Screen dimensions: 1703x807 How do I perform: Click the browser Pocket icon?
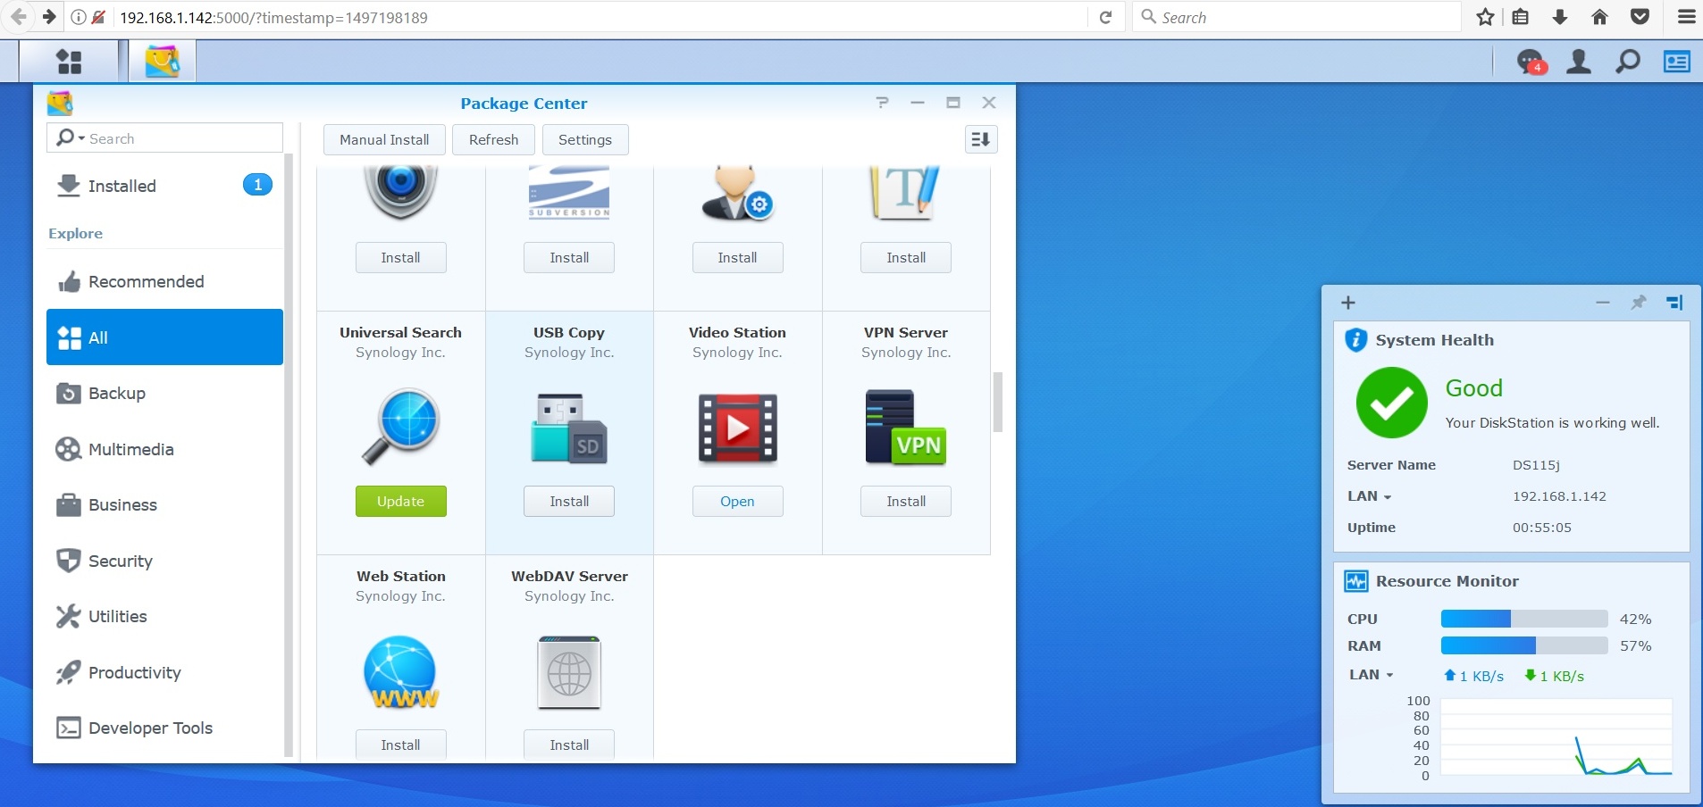pyautogui.click(x=1640, y=17)
